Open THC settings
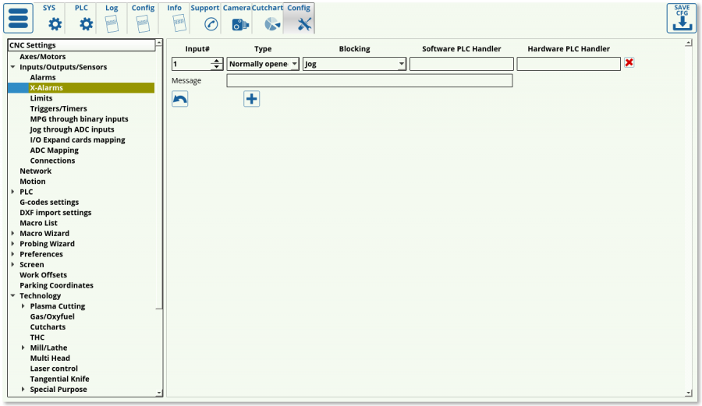Image resolution: width=702 pixels, height=406 pixels. [x=37, y=337]
